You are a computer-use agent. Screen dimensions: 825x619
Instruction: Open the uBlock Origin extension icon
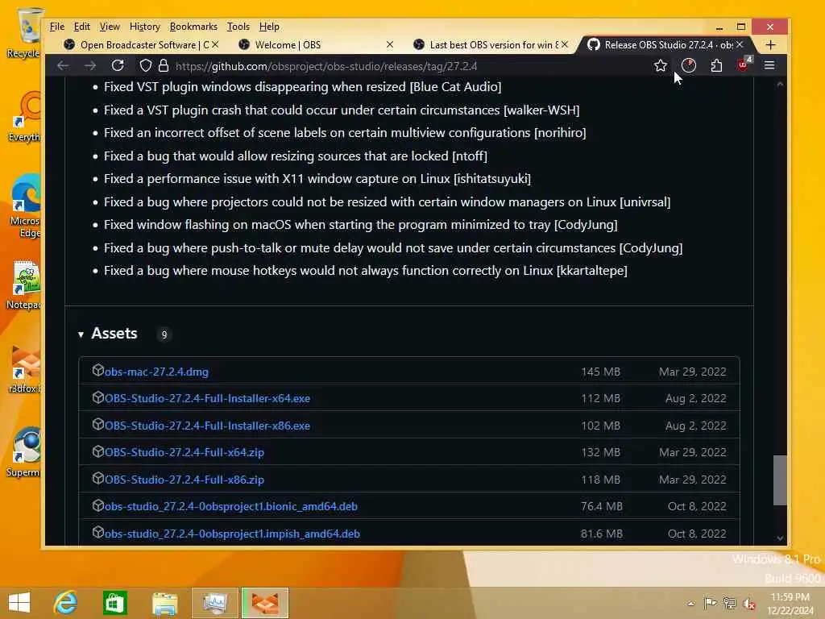[x=744, y=64]
